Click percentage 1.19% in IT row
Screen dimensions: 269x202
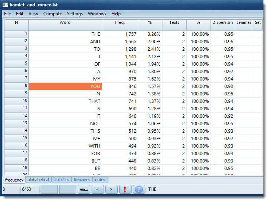point(154,116)
